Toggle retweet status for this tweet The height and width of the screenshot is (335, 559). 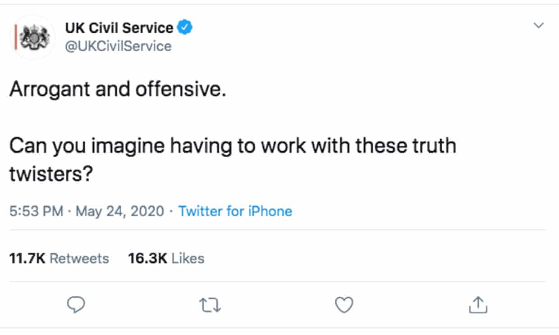tap(210, 305)
